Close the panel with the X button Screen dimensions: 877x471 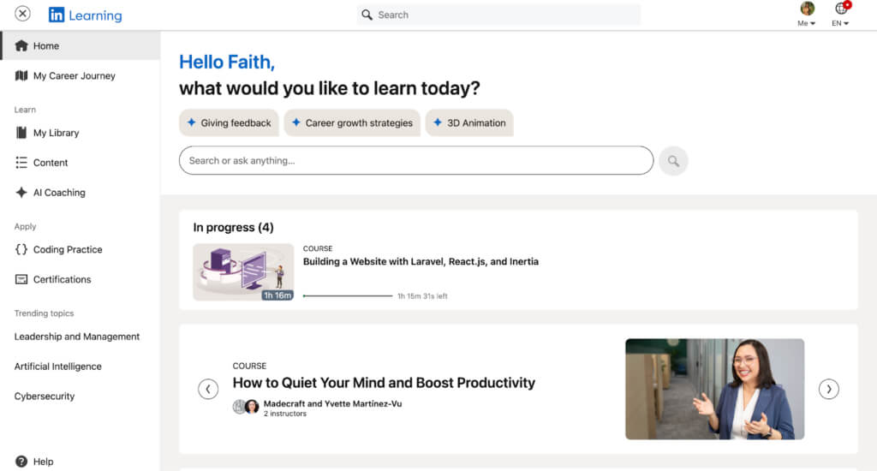pos(22,14)
